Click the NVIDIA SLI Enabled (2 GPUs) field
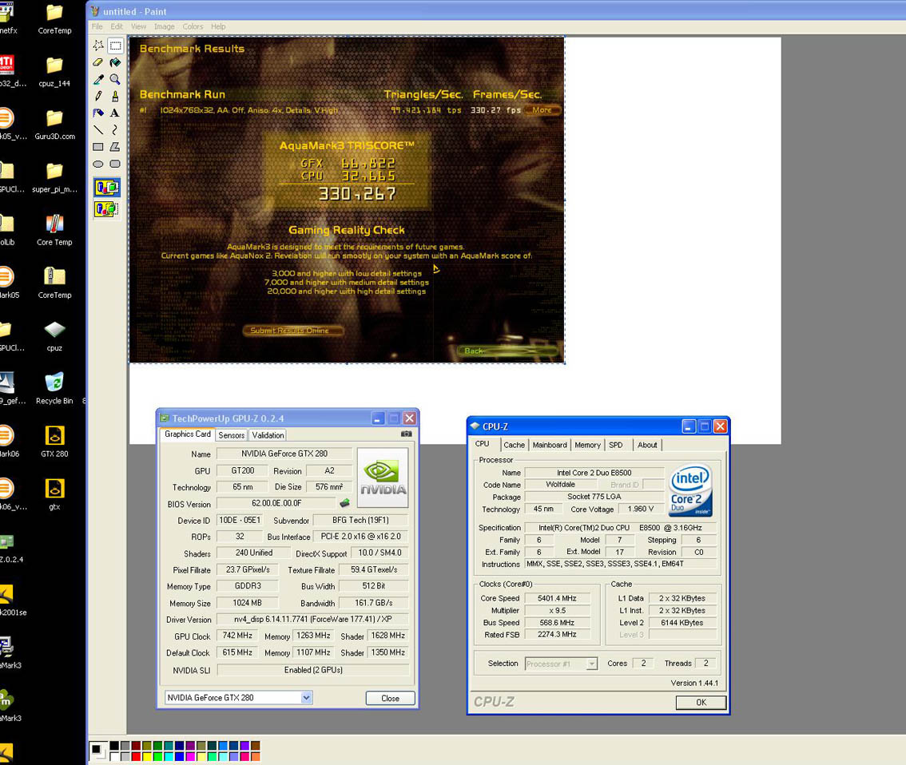The image size is (906, 765). (313, 670)
